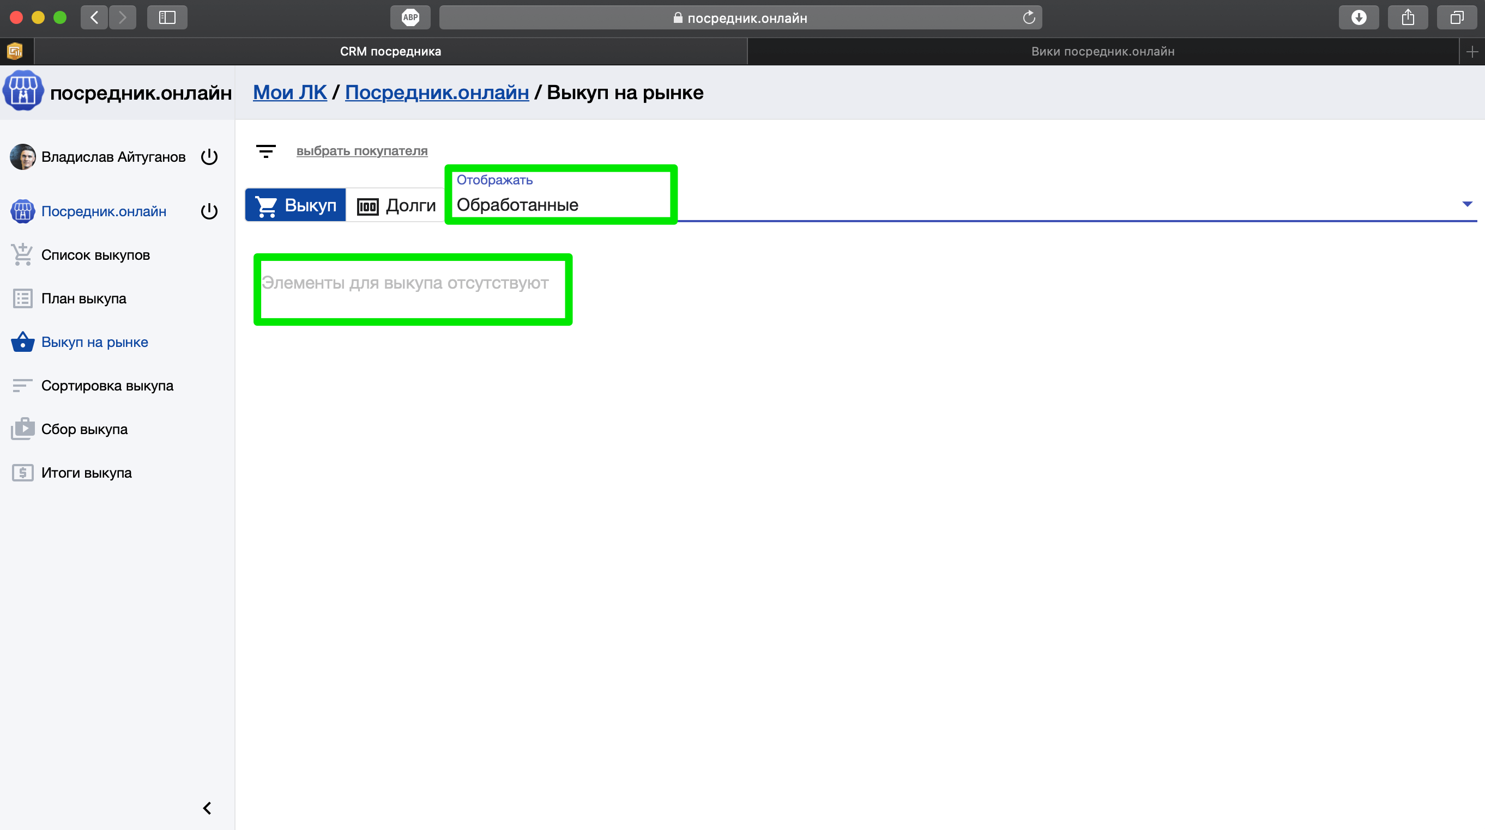Toggle the Safari sidebar button
The width and height of the screenshot is (1485, 830).
pos(167,17)
